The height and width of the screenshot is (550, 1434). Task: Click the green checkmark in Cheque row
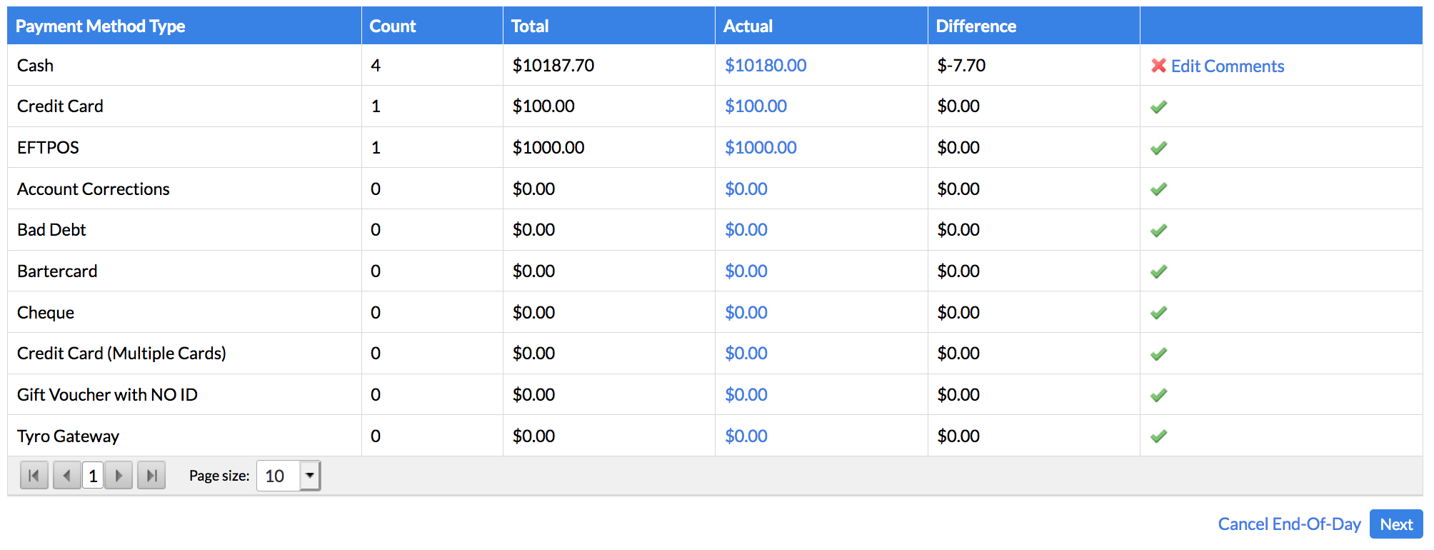(1158, 313)
